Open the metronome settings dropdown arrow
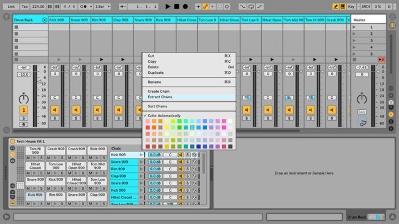 coord(91,6)
